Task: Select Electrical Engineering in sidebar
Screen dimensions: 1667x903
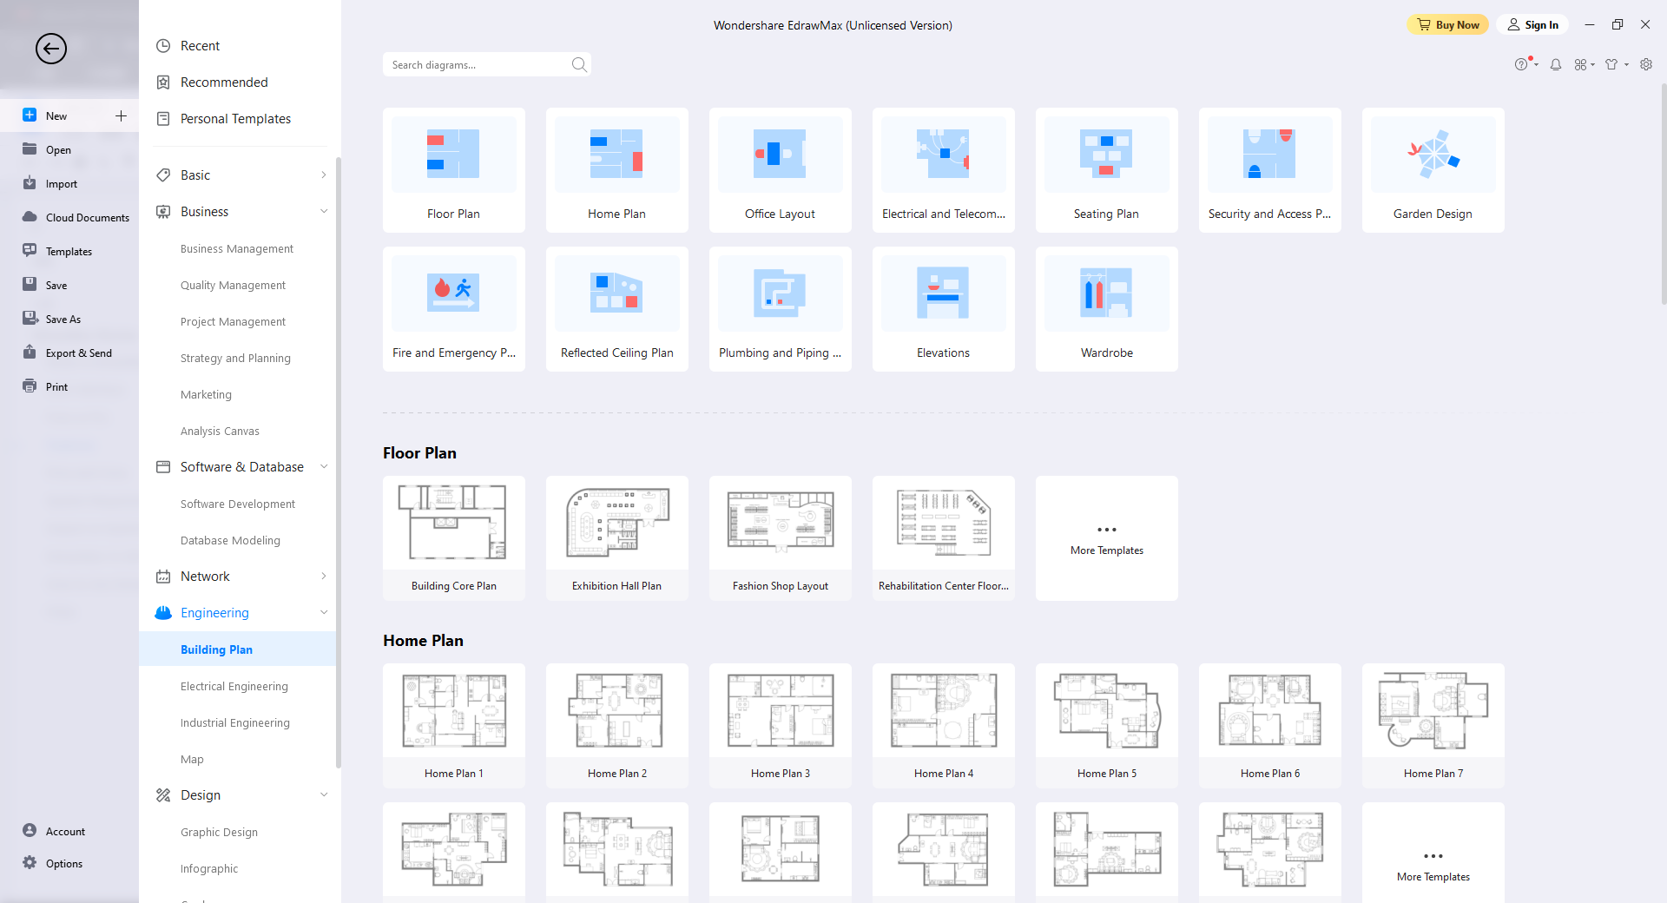Action: click(x=234, y=686)
